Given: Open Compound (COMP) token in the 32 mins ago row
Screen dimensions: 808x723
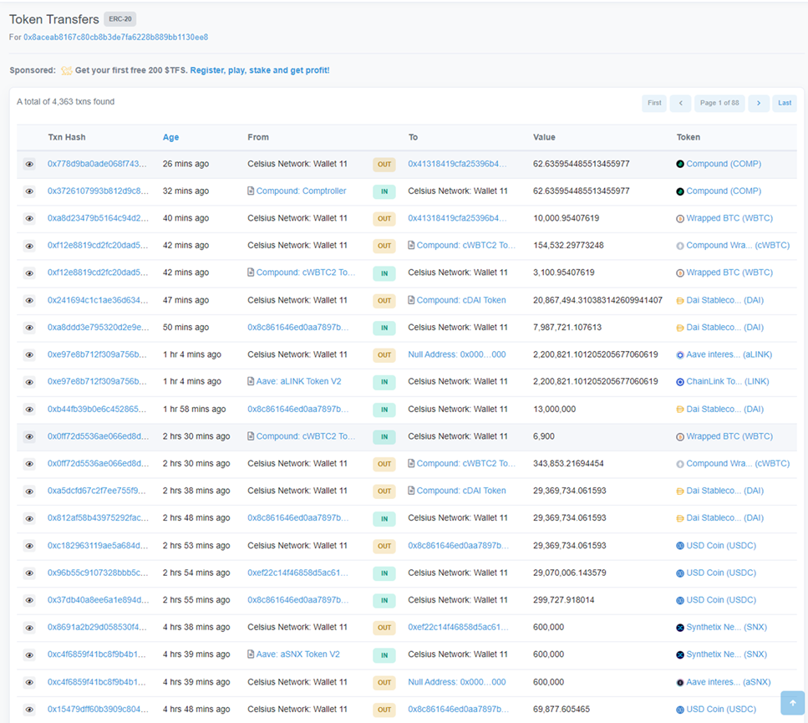Looking at the screenshot, I should click(724, 191).
